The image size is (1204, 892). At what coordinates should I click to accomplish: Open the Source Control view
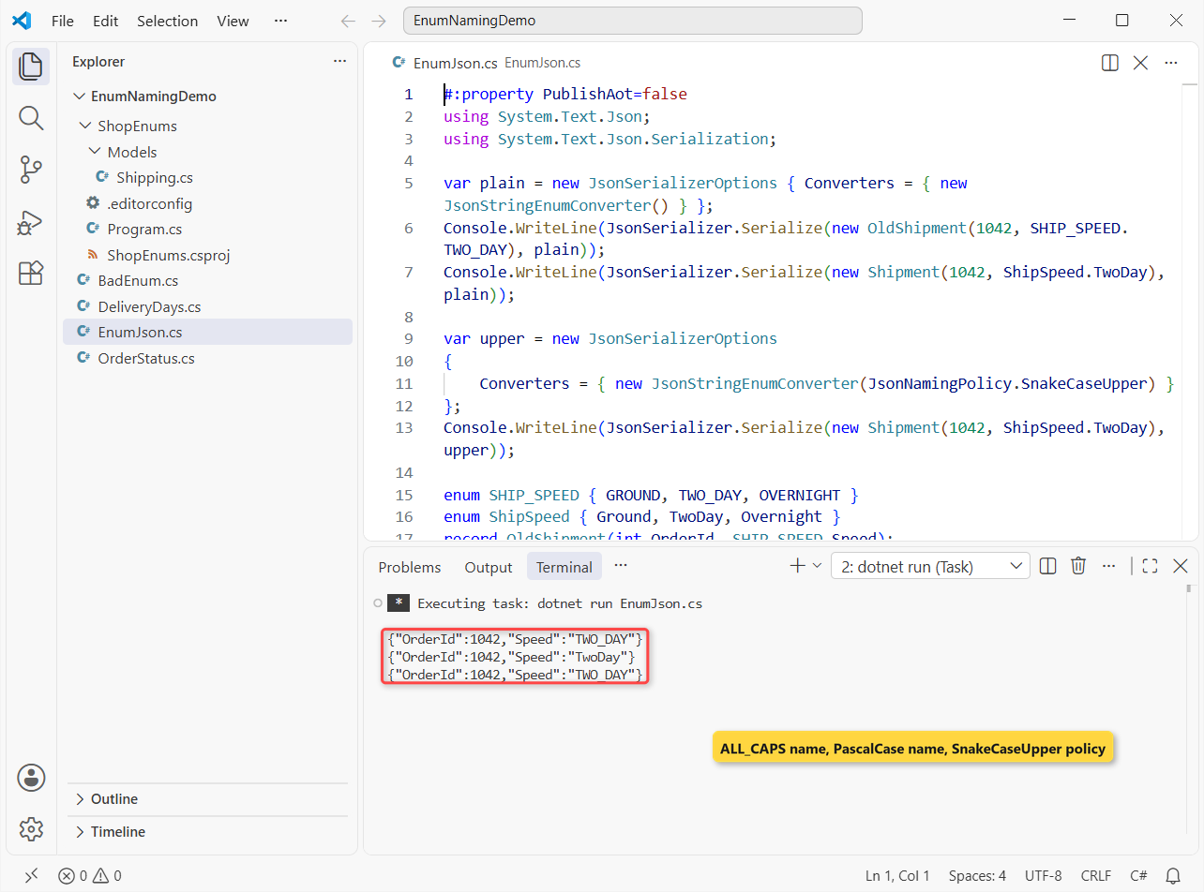31,170
